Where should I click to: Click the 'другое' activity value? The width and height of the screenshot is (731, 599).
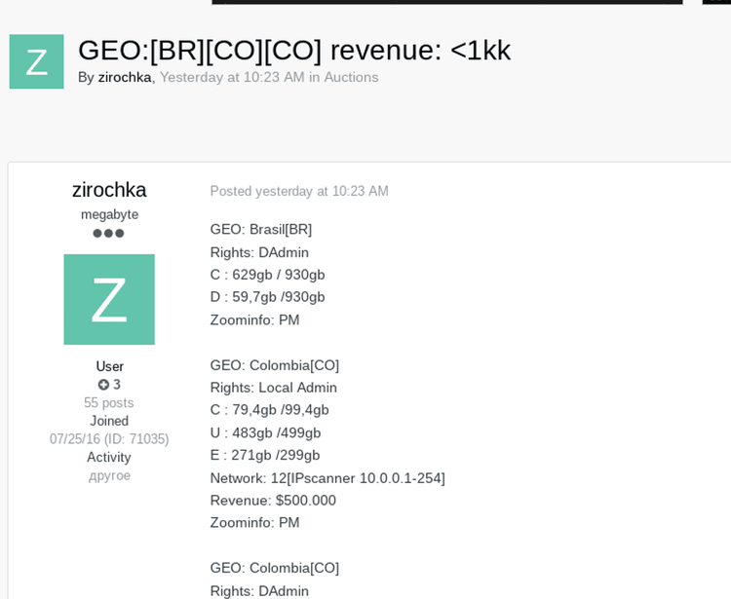[109, 476]
